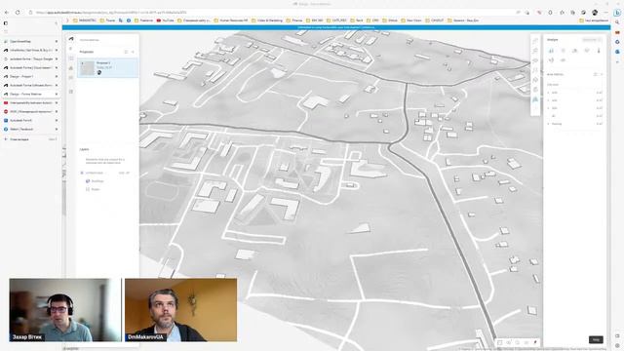
Task: Open the Area metrics dropdown chevron
Action: pyautogui.click(x=602, y=74)
